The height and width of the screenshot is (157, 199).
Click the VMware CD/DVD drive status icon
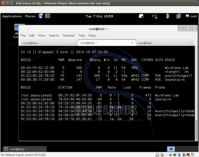(162, 155)
